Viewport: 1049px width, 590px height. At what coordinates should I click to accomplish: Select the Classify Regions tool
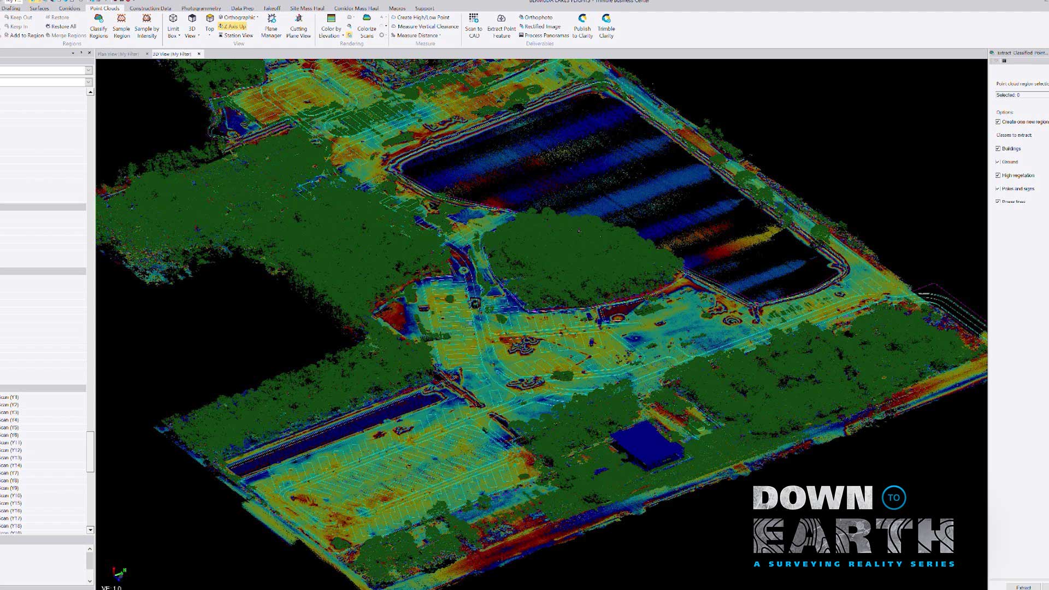[98, 26]
